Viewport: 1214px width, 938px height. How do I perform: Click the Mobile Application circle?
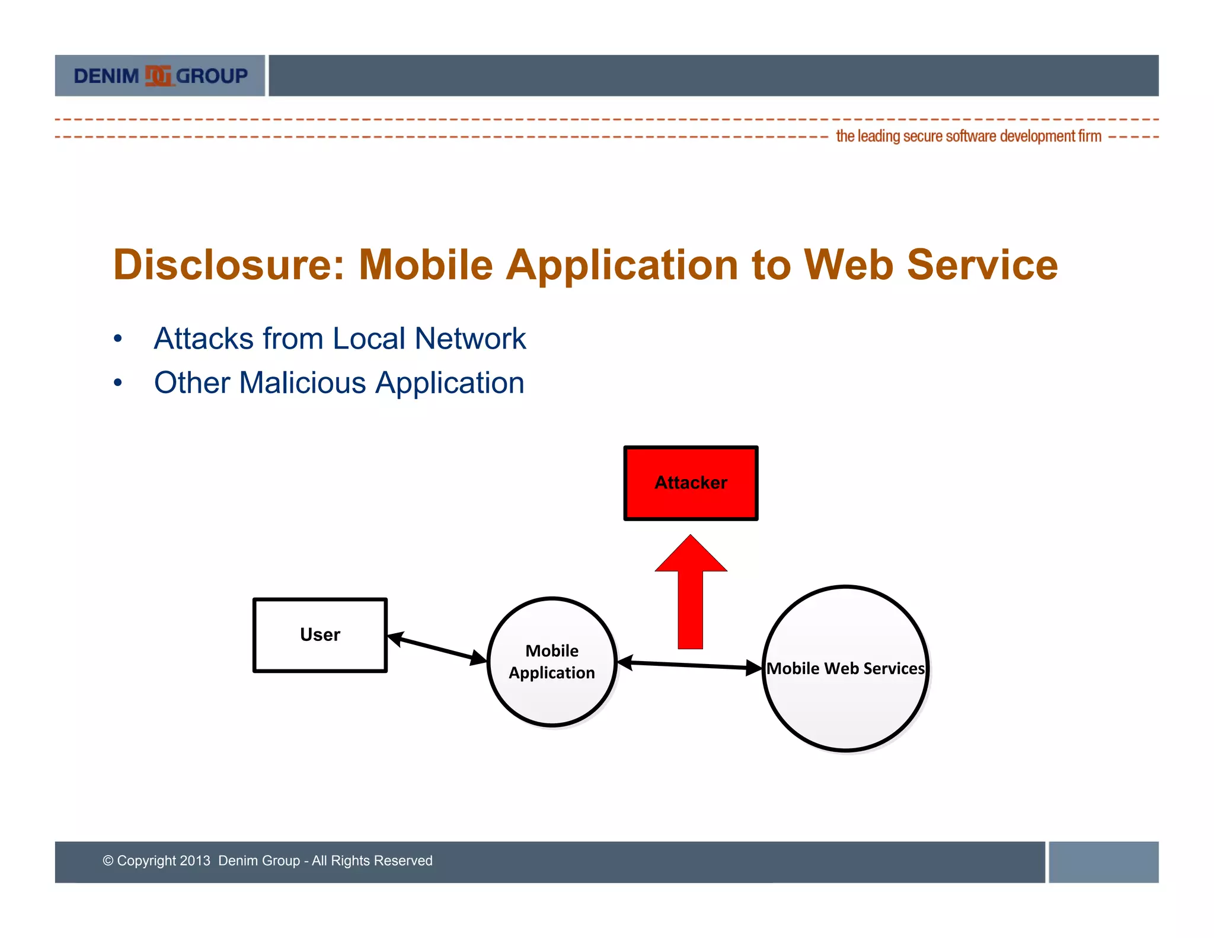click(552, 662)
